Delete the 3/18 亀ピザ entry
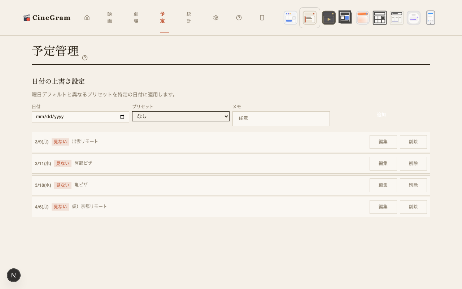This screenshot has height=289, width=462. point(413,185)
